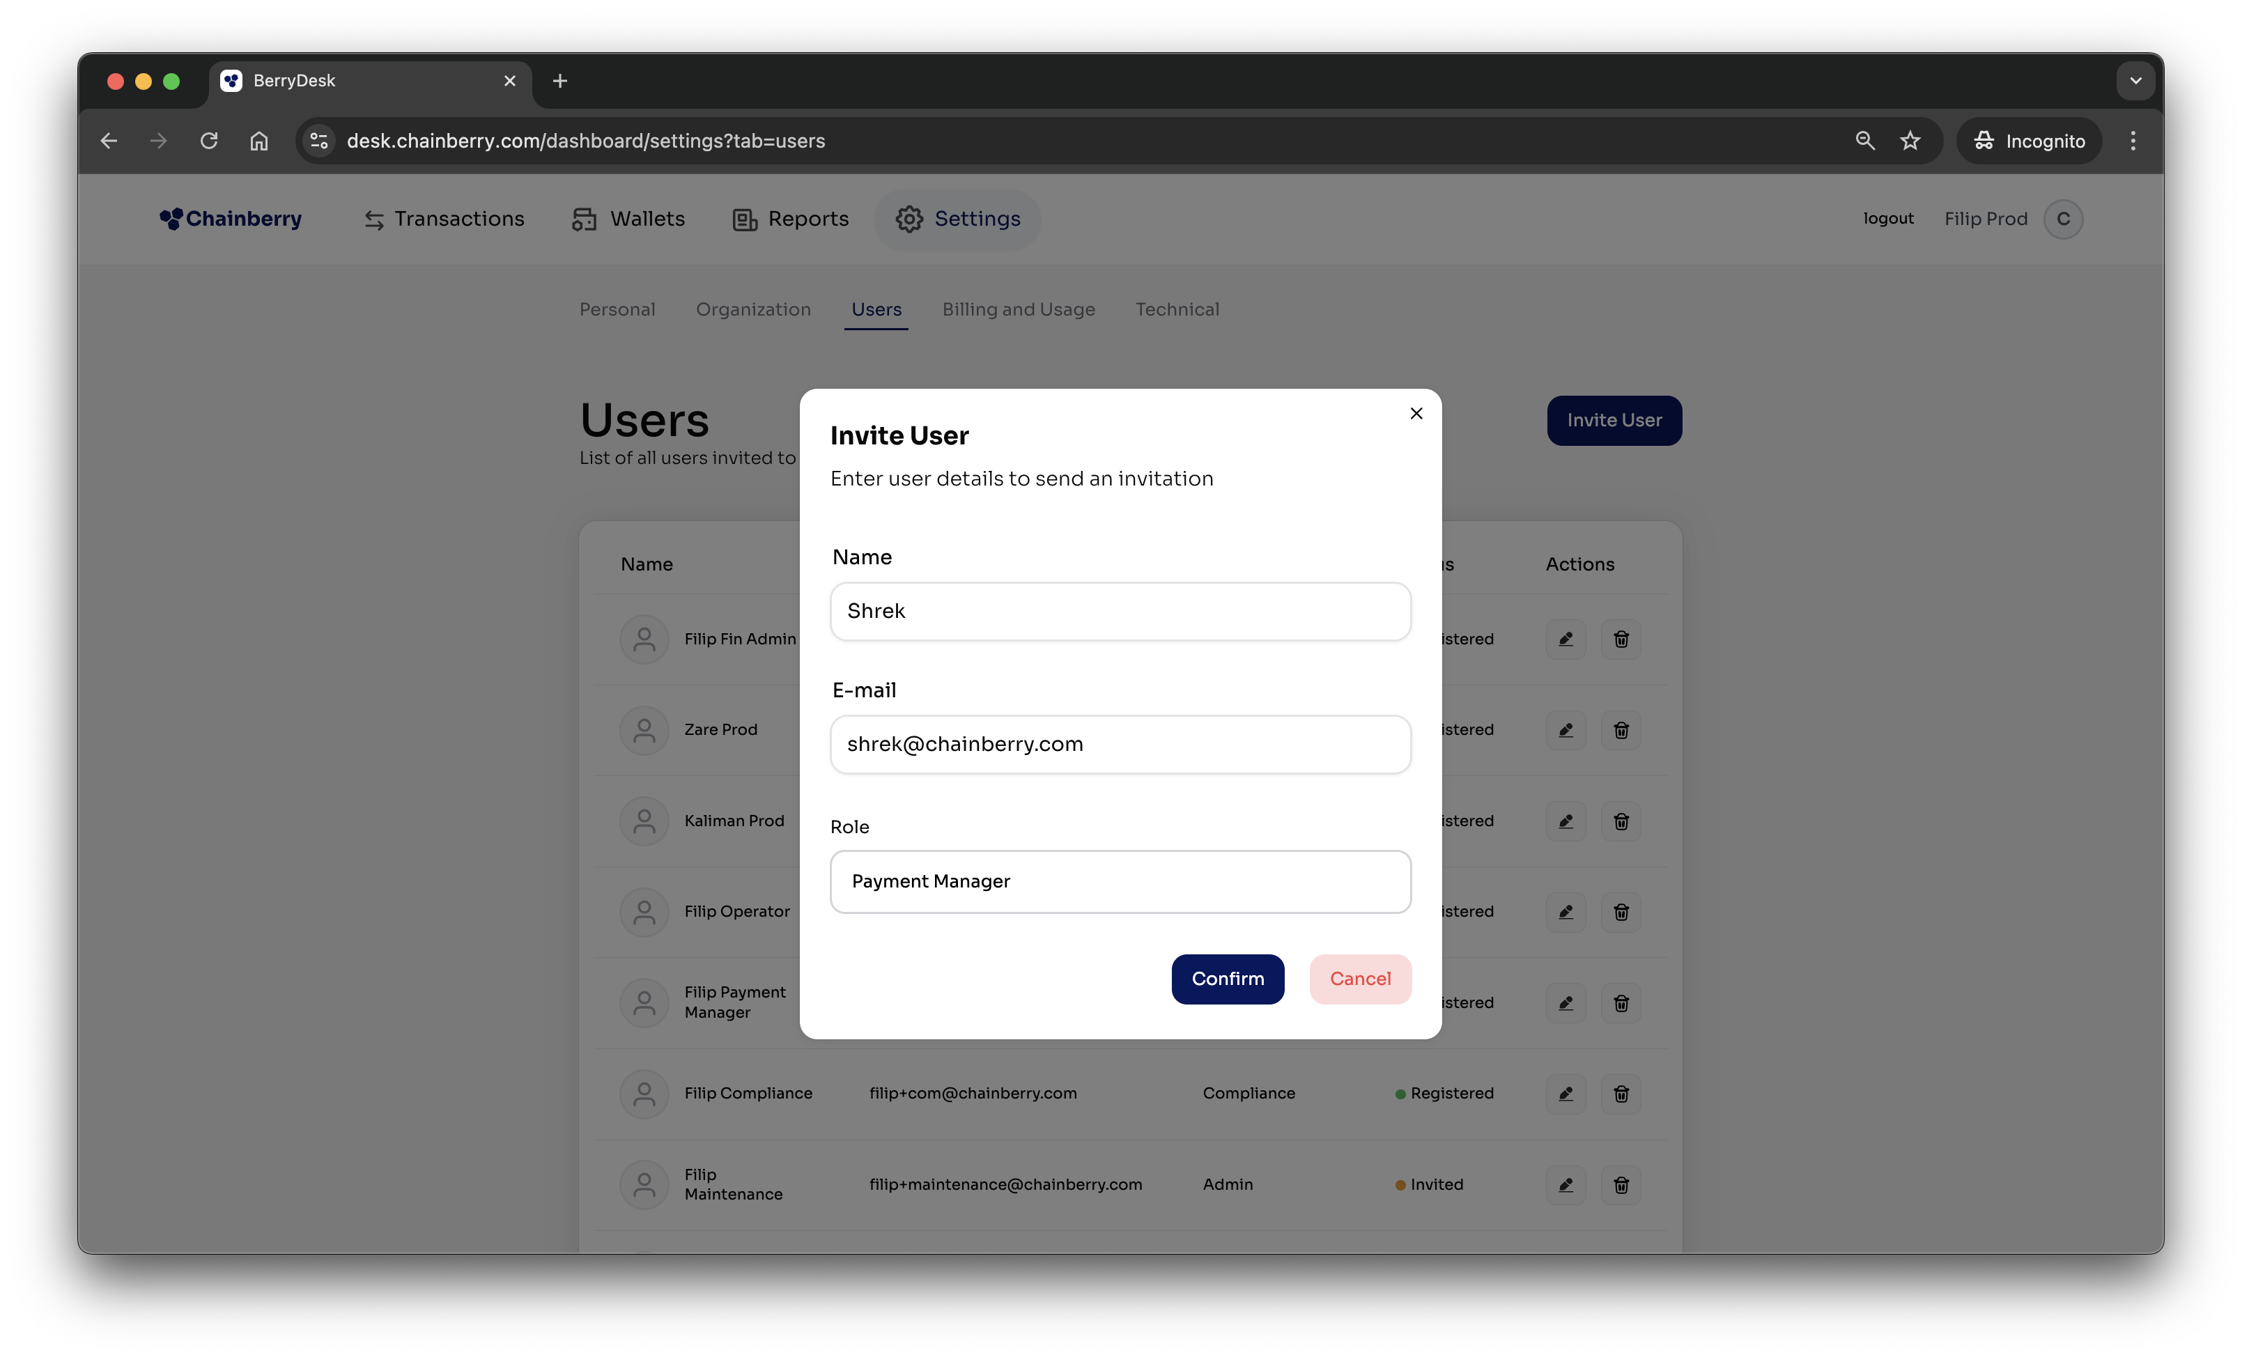Open Chrome three-dot menu
Screen dimensions: 2242x1357
coord(2133,141)
